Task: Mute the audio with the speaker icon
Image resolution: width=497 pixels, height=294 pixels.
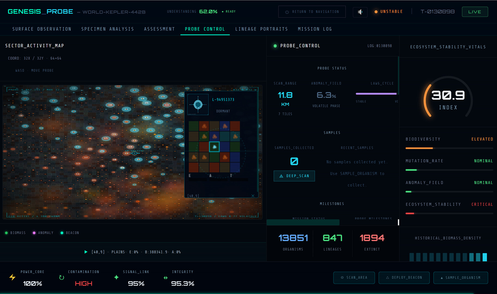Action: coord(360,12)
